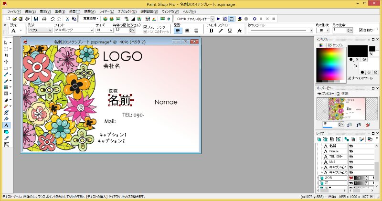This screenshot has width=382, height=201.
Task: Open the レイヤー(L) menu
Action: 106,11
